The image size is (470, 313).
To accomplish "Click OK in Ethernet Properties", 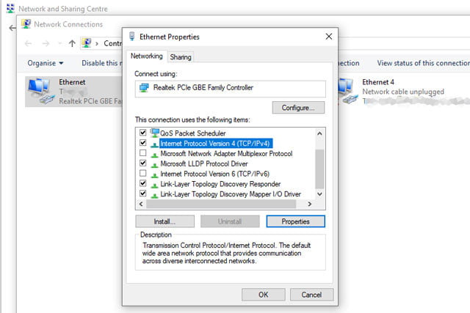I will (x=264, y=295).
